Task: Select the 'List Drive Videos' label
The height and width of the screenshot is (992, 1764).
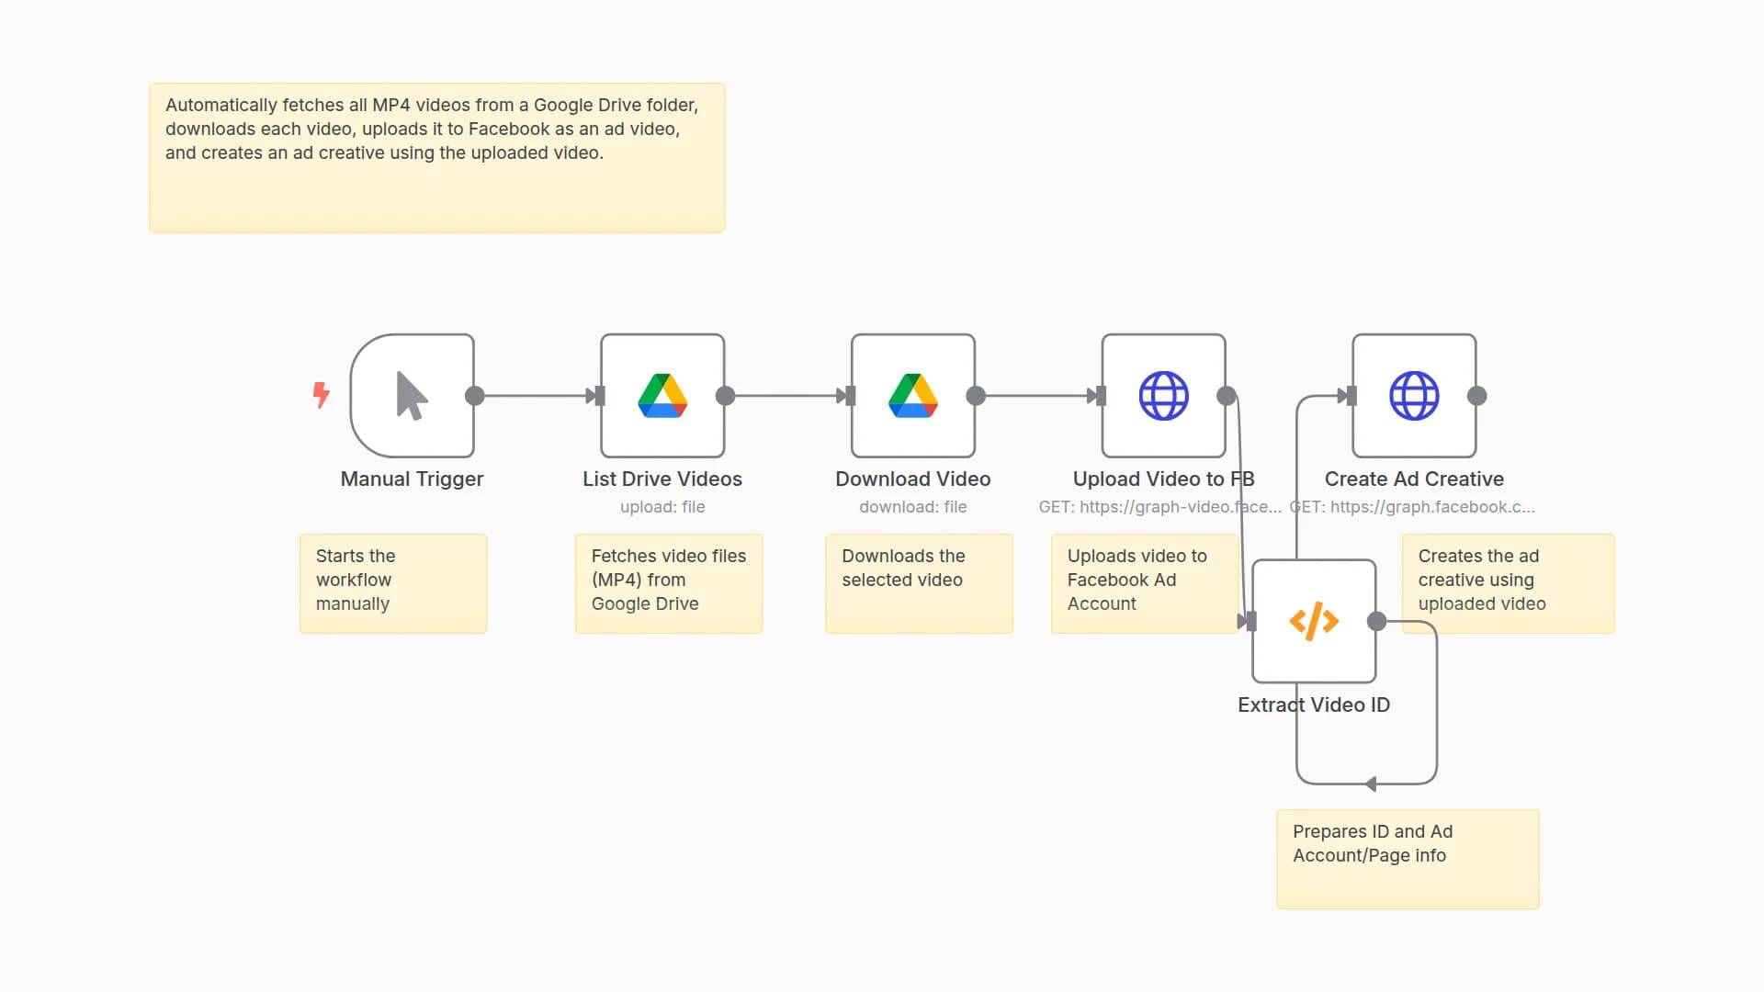Action: [x=662, y=479]
